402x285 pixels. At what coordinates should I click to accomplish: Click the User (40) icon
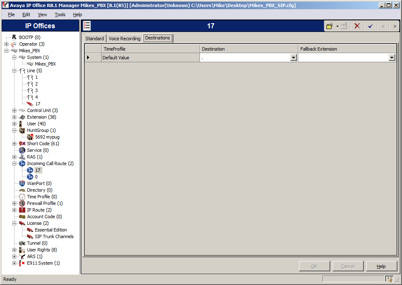tap(21, 124)
